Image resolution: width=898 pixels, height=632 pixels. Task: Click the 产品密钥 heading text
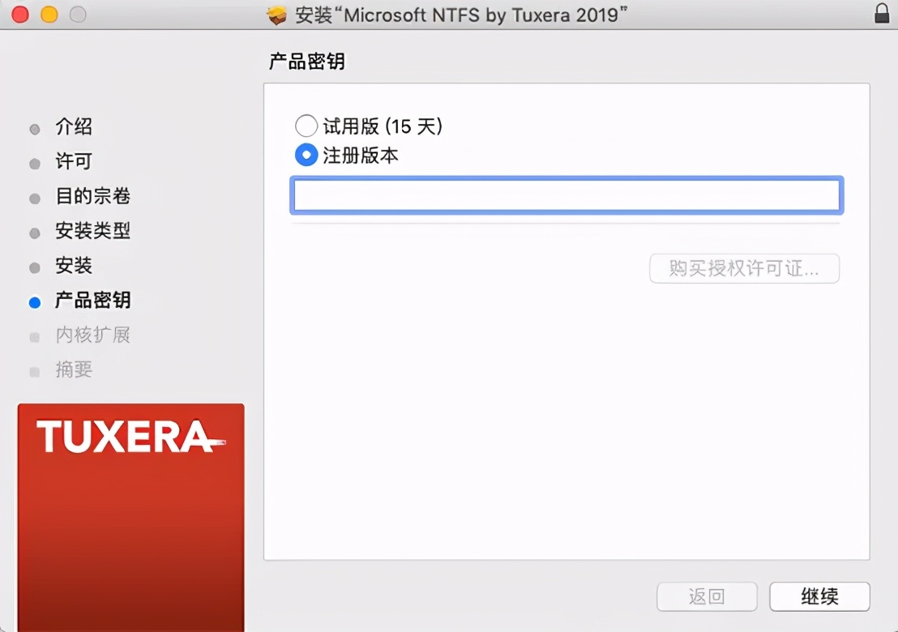pos(307,62)
